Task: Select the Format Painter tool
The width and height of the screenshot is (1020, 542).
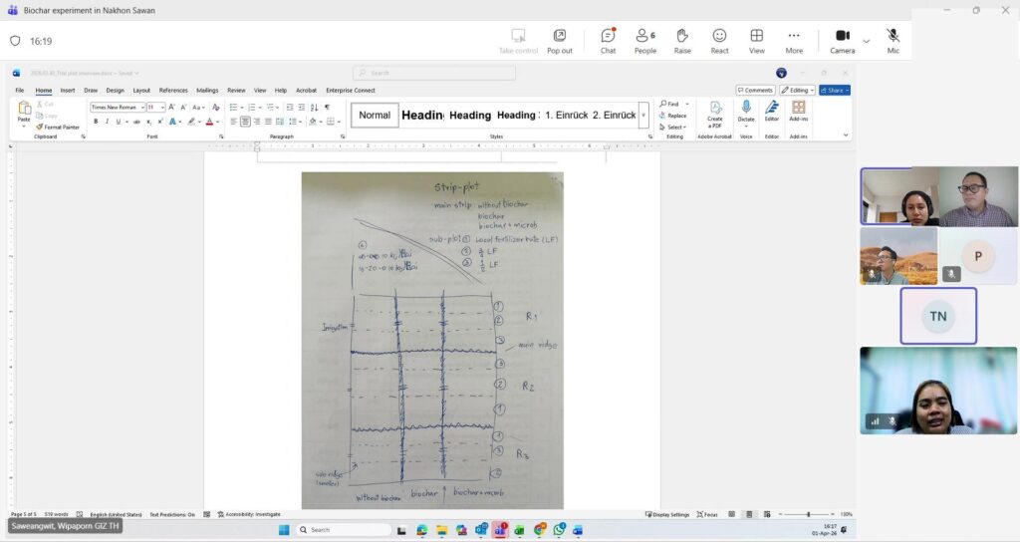Action: tap(58, 127)
